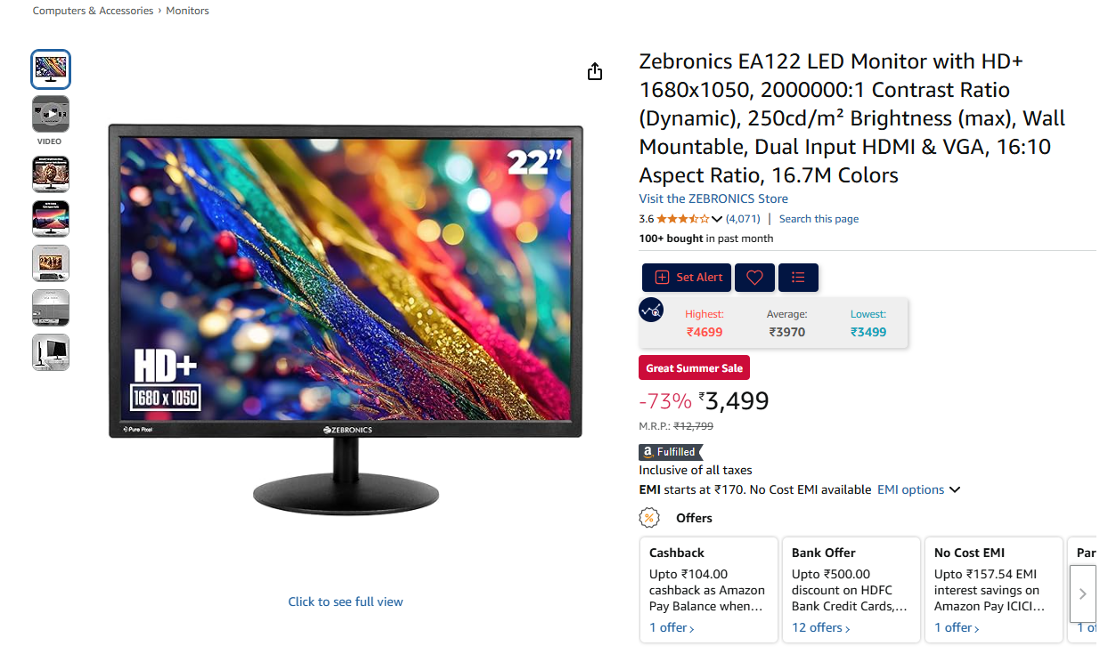Visit the ZEBRONICS Store link
Image resolution: width=1116 pixels, height=654 pixels.
(713, 198)
